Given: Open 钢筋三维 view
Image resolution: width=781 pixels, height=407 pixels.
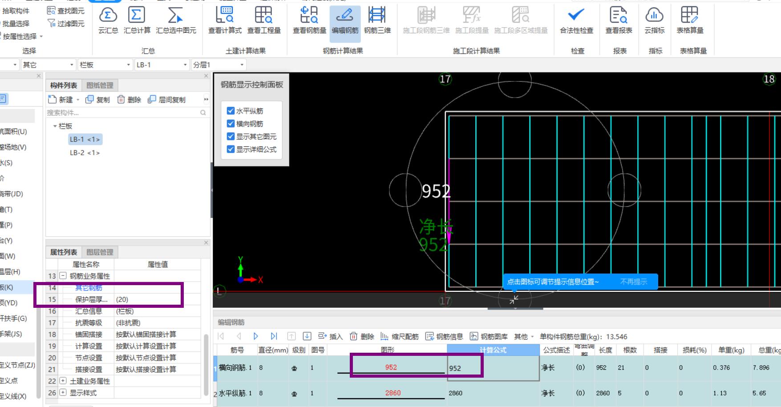Looking at the screenshot, I should click(377, 20).
